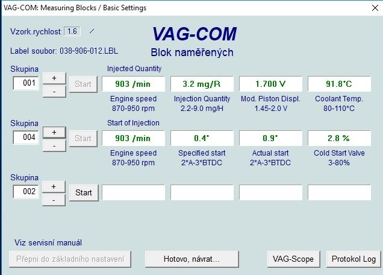This screenshot has width=383, height=275.
Task: Select the group number field showing 002
Action: (26, 192)
